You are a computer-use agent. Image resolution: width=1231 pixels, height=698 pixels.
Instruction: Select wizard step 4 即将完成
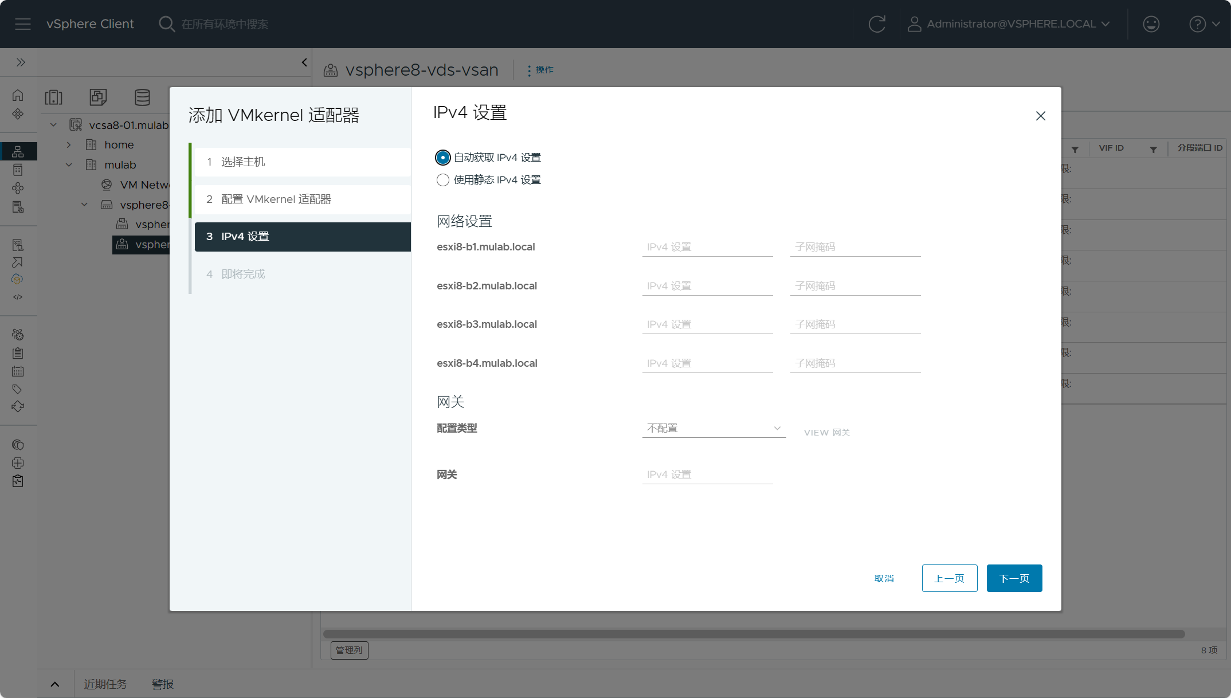[303, 274]
